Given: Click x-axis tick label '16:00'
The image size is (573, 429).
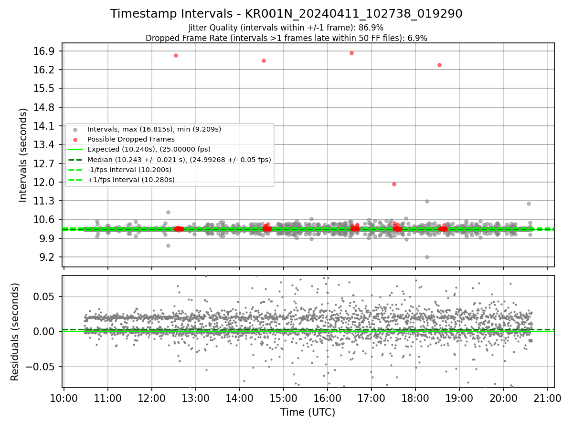Looking at the screenshot, I should coord(327,398).
